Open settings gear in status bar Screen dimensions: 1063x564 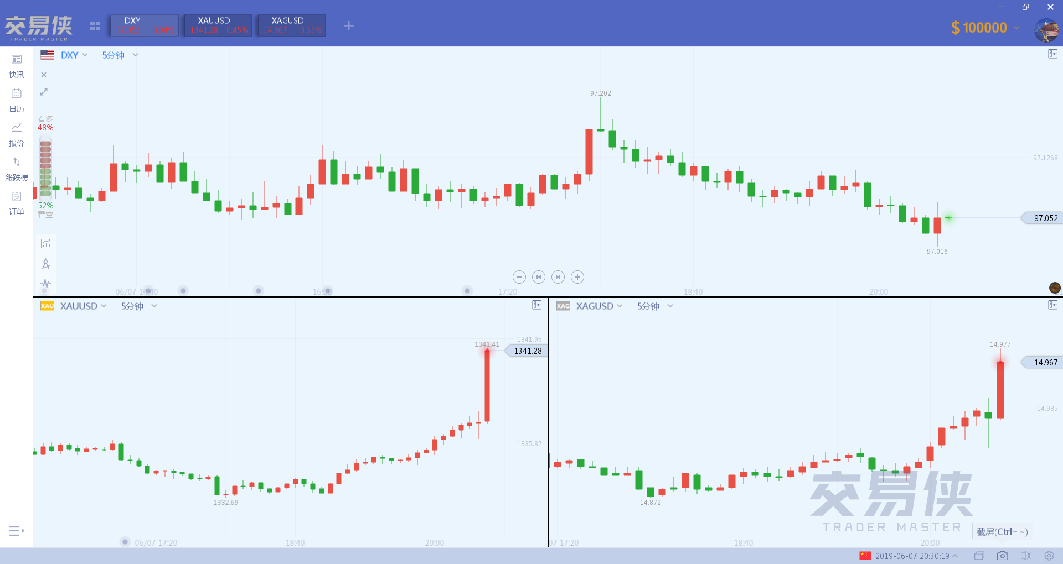tap(1049, 556)
